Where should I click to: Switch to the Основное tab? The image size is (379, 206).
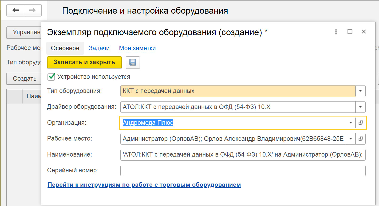65,48
